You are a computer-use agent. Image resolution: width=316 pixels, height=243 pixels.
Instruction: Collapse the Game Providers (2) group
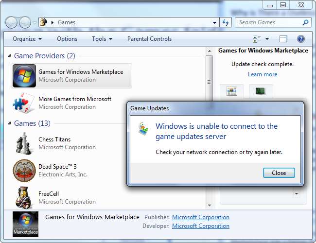[9, 55]
